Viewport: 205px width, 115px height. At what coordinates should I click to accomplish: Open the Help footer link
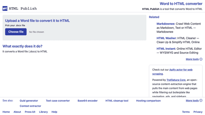[x=54, y=112]
